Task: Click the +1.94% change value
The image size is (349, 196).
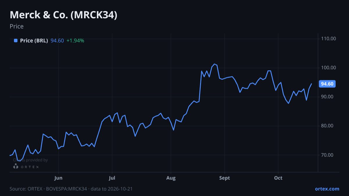Action: click(75, 41)
